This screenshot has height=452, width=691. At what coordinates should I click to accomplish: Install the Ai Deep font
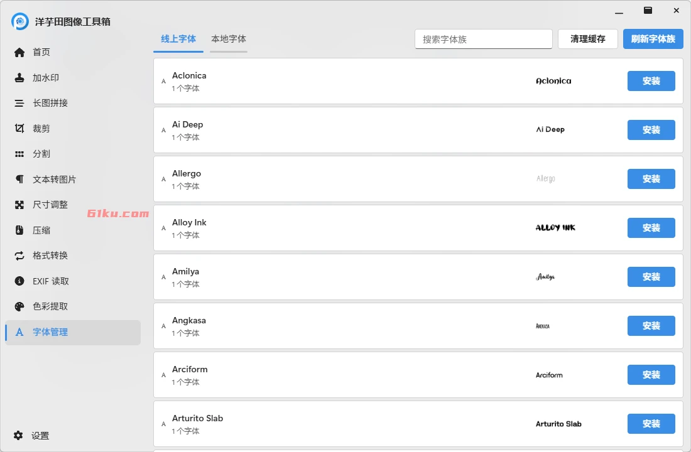point(651,130)
